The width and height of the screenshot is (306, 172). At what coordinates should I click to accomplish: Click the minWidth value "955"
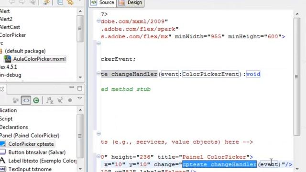[x=216, y=36]
